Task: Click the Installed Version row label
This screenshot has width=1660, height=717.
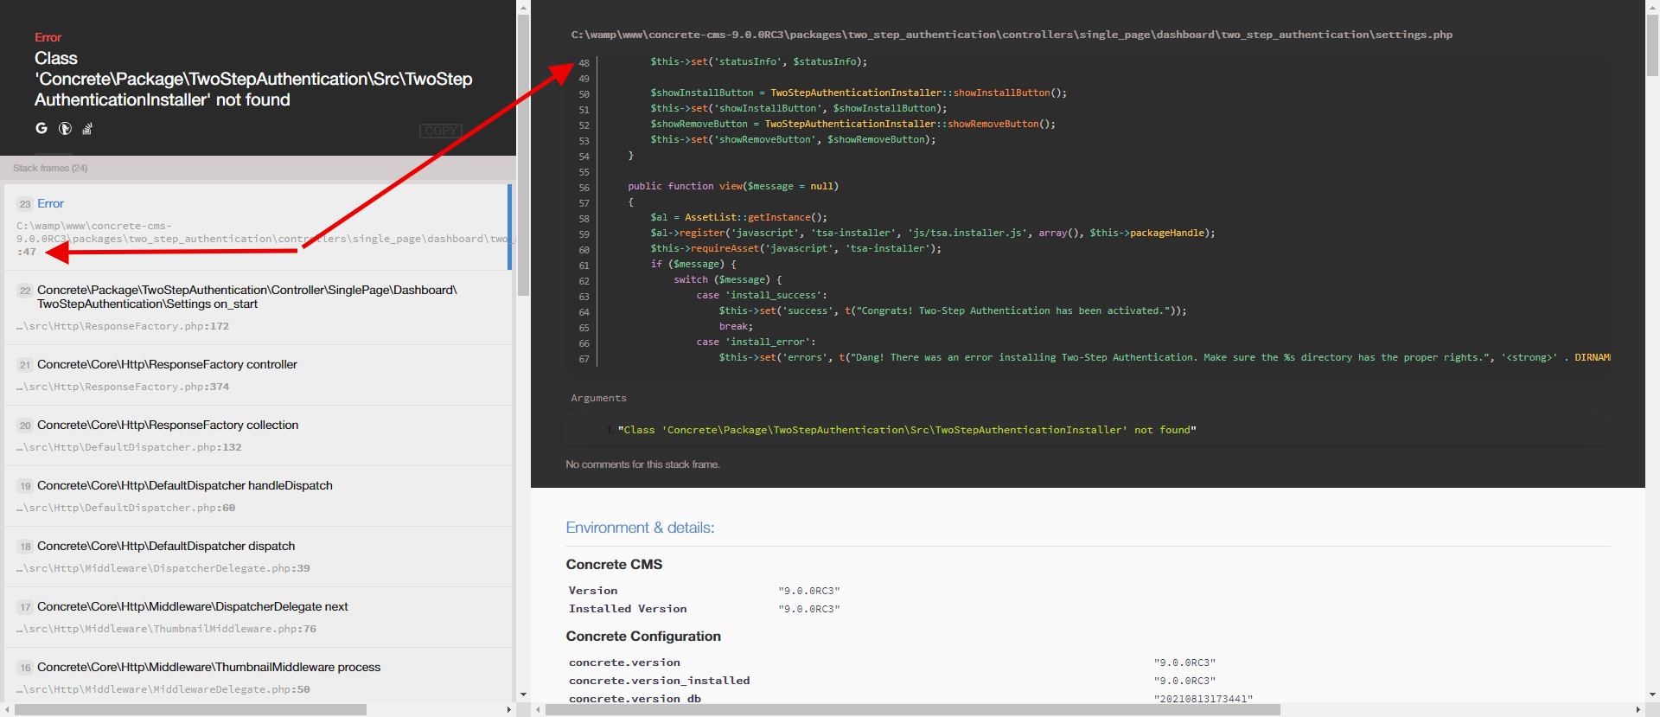Action: 628,609
